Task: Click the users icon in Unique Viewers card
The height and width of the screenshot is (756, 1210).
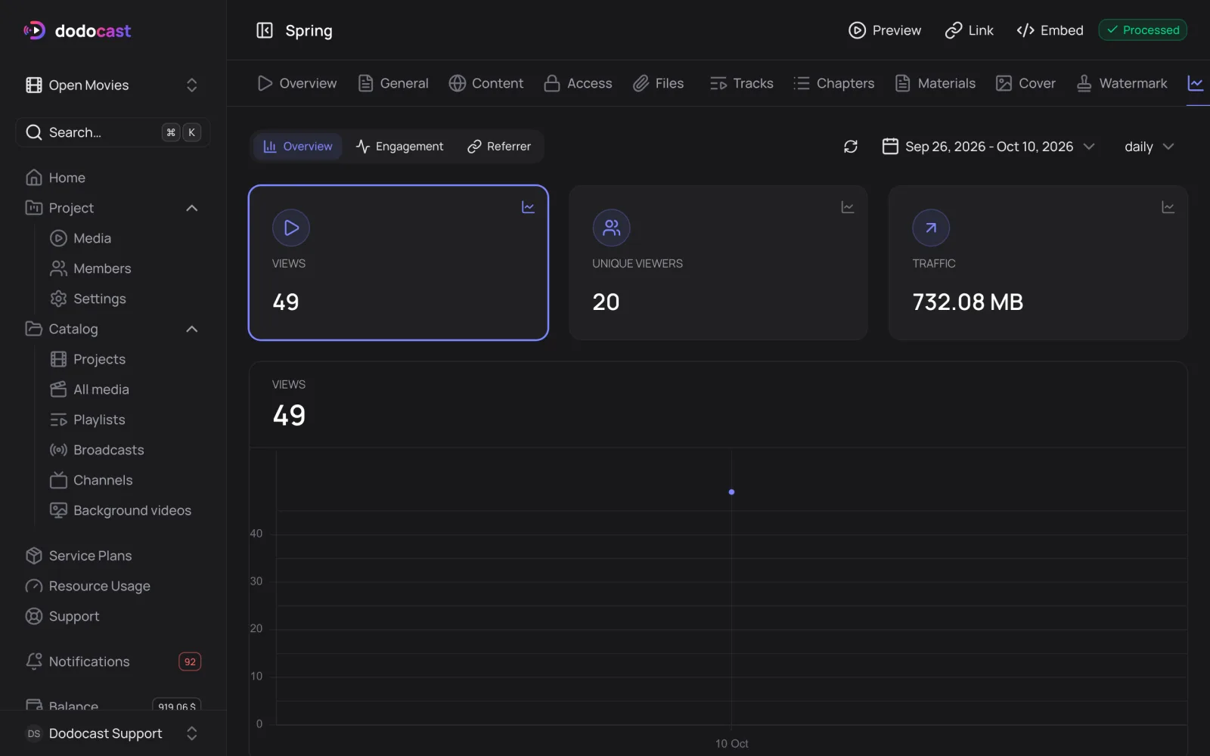Action: pos(611,228)
